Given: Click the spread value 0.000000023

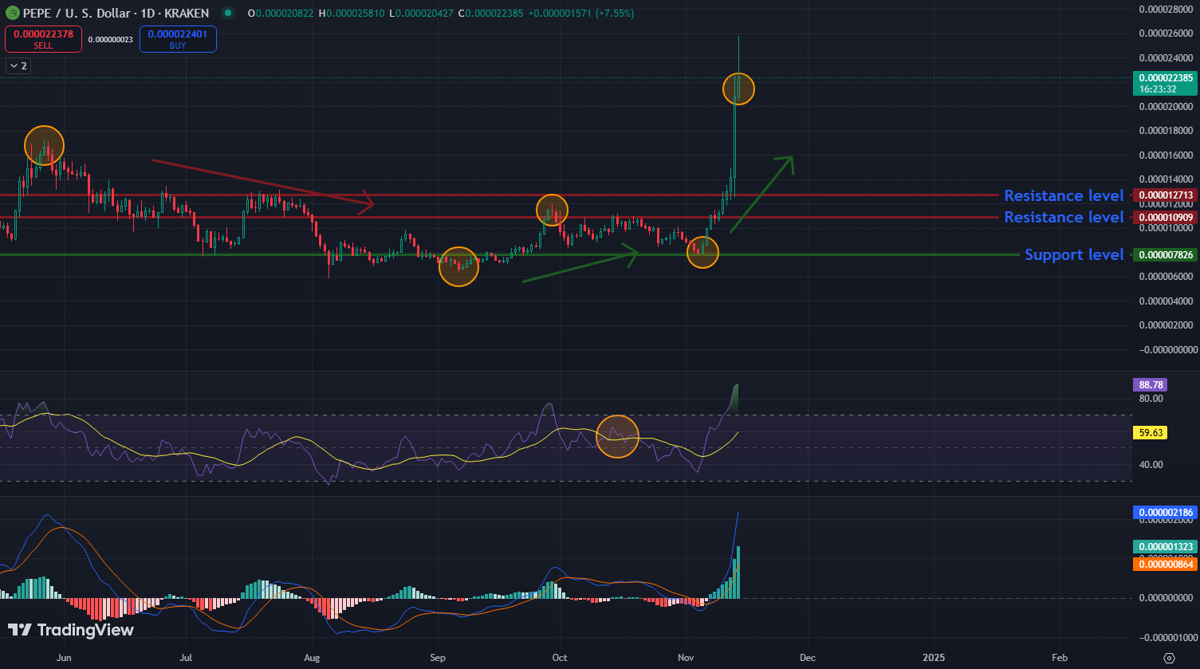Looking at the screenshot, I should click(x=111, y=39).
